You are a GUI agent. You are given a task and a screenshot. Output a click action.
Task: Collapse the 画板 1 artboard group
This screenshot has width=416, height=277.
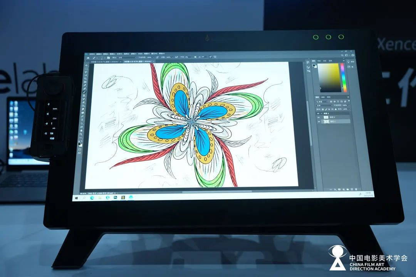[322, 113]
